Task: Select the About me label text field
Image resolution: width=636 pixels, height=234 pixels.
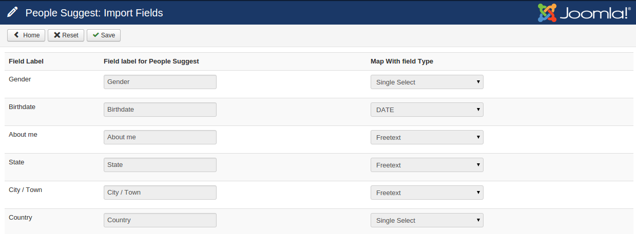Action: point(160,137)
